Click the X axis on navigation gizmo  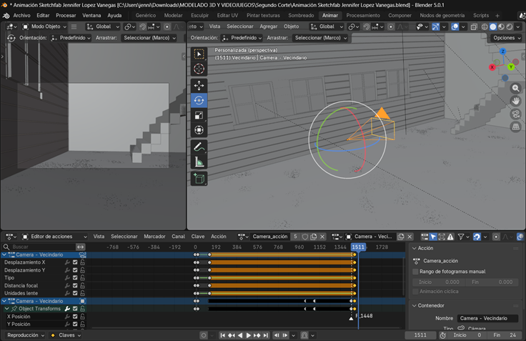(x=492, y=67)
